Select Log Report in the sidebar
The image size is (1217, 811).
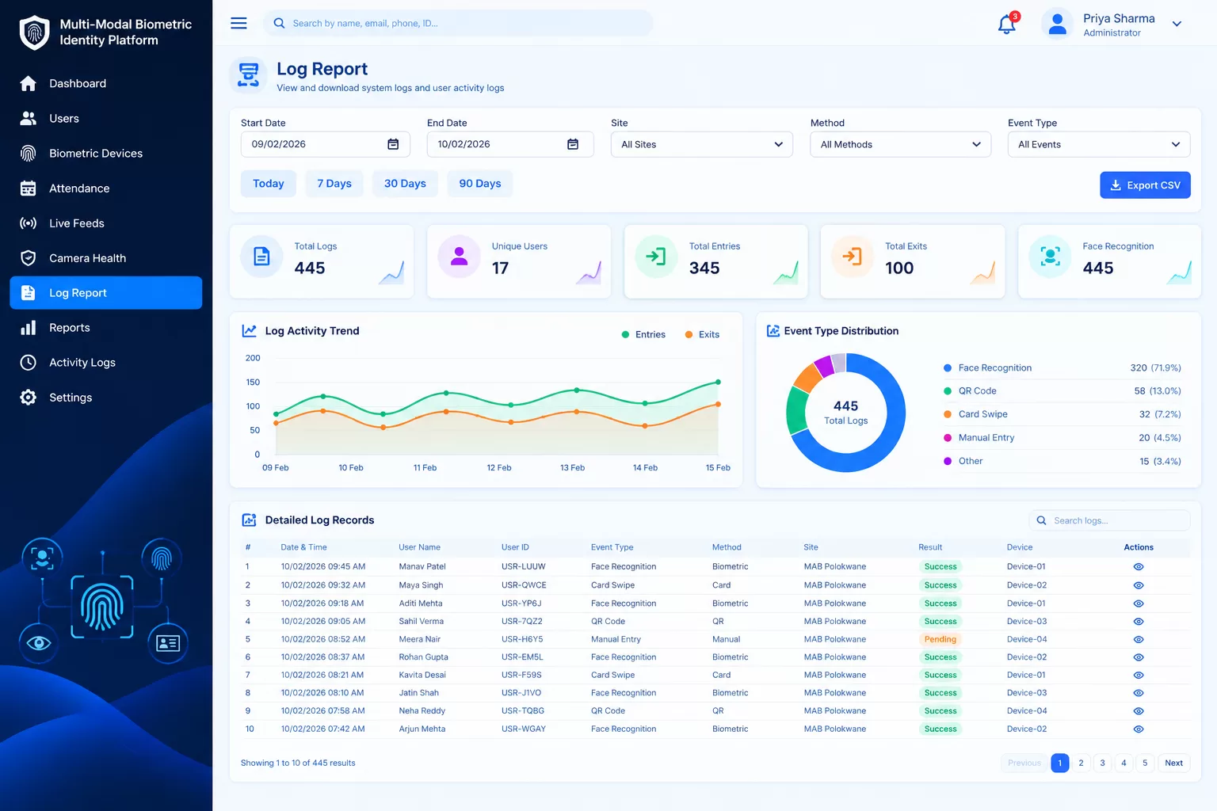coord(105,292)
